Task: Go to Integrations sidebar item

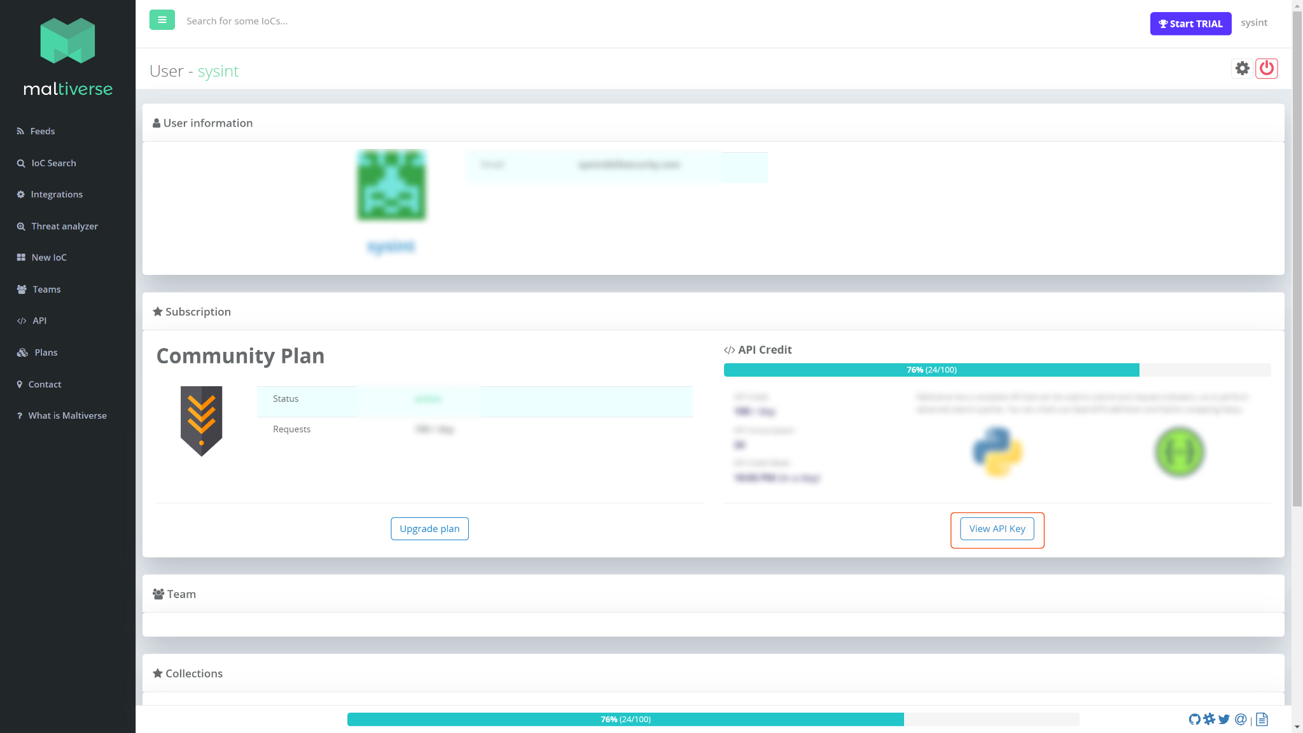Action: (x=57, y=194)
